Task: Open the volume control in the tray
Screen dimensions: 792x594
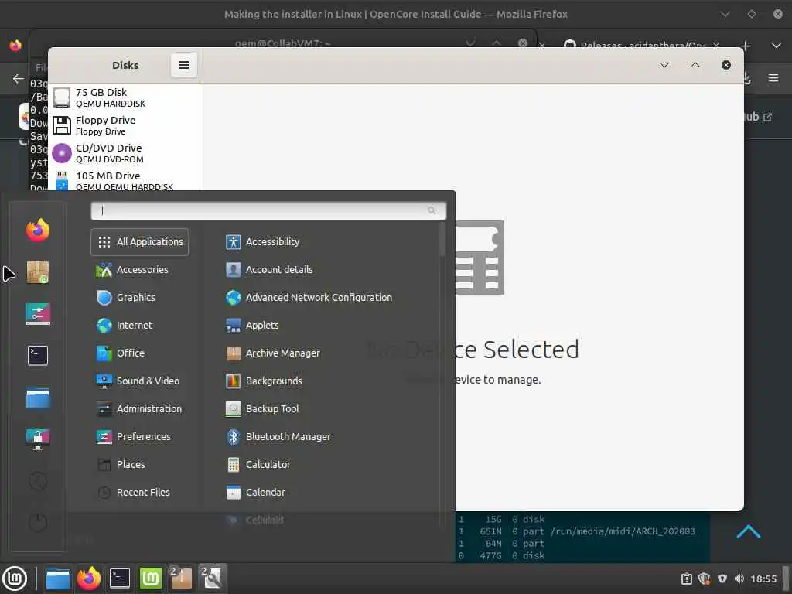Action: pyautogui.click(x=739, y=579)
